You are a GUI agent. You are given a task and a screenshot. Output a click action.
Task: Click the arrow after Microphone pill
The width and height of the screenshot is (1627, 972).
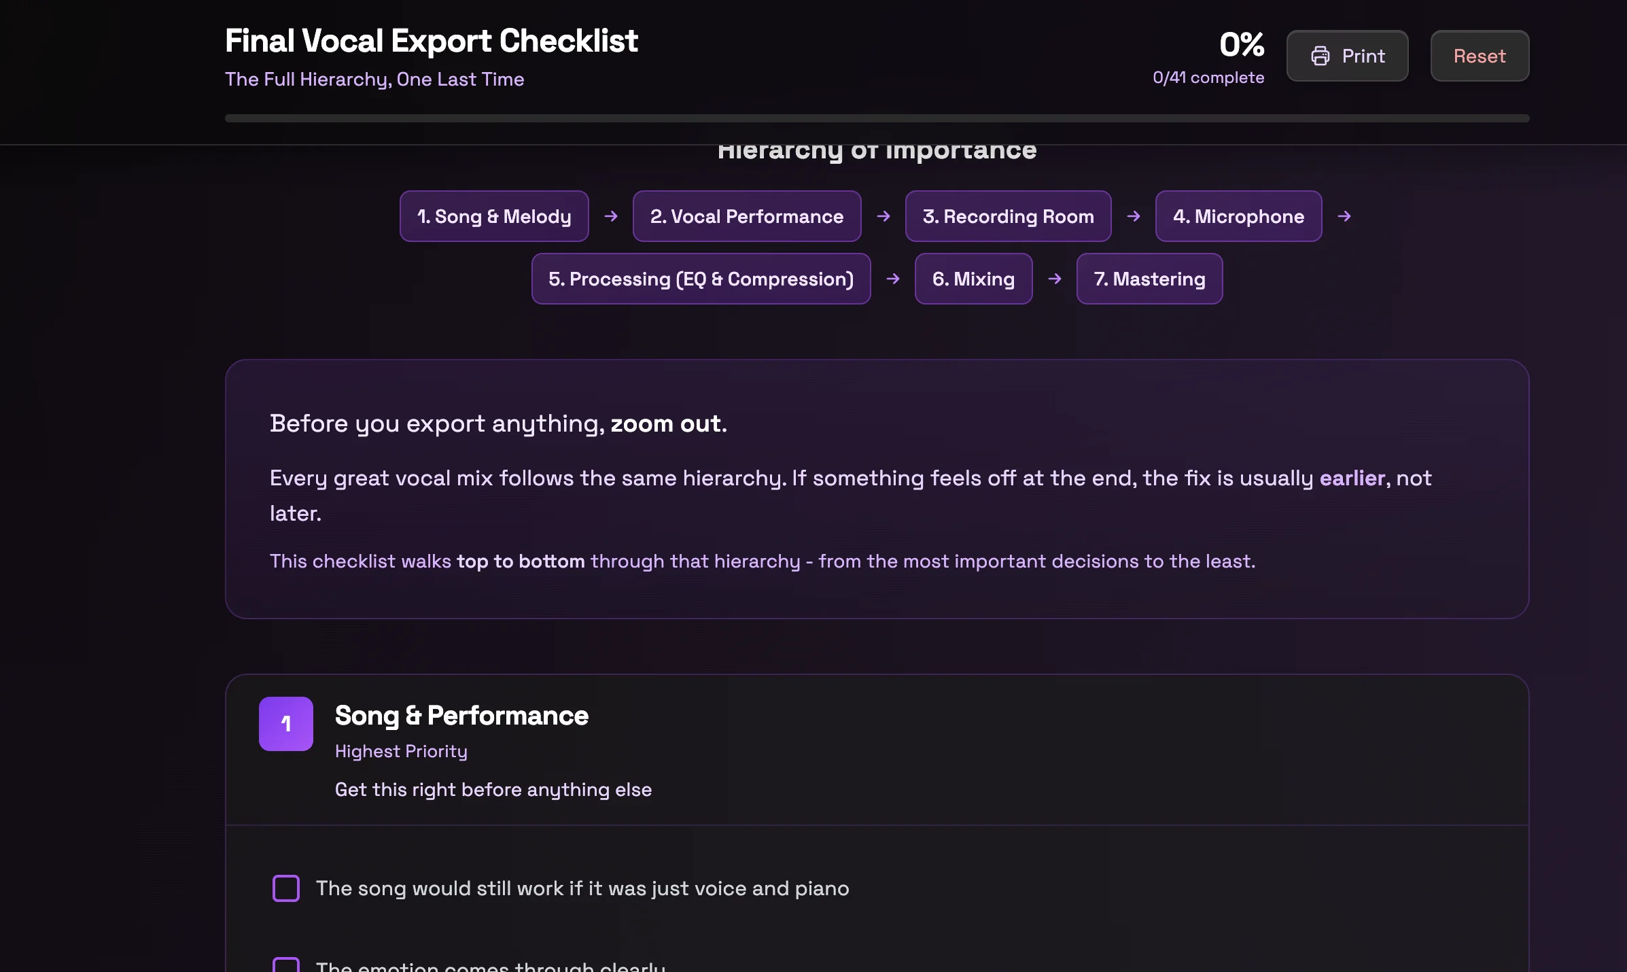click(x=1345, y=216)
